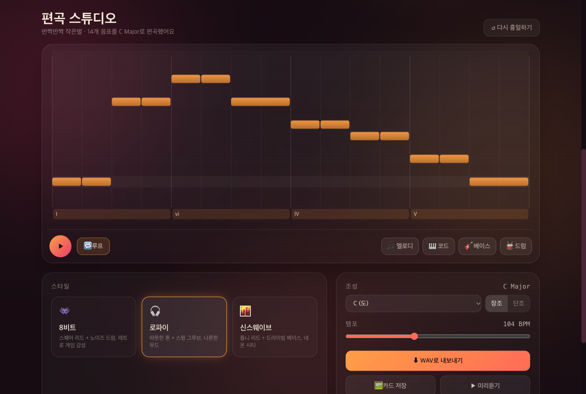This screenshot has width=586, height=394.
Task: Click WAV로 내보내기 export button
Action: tap(438, 361)
